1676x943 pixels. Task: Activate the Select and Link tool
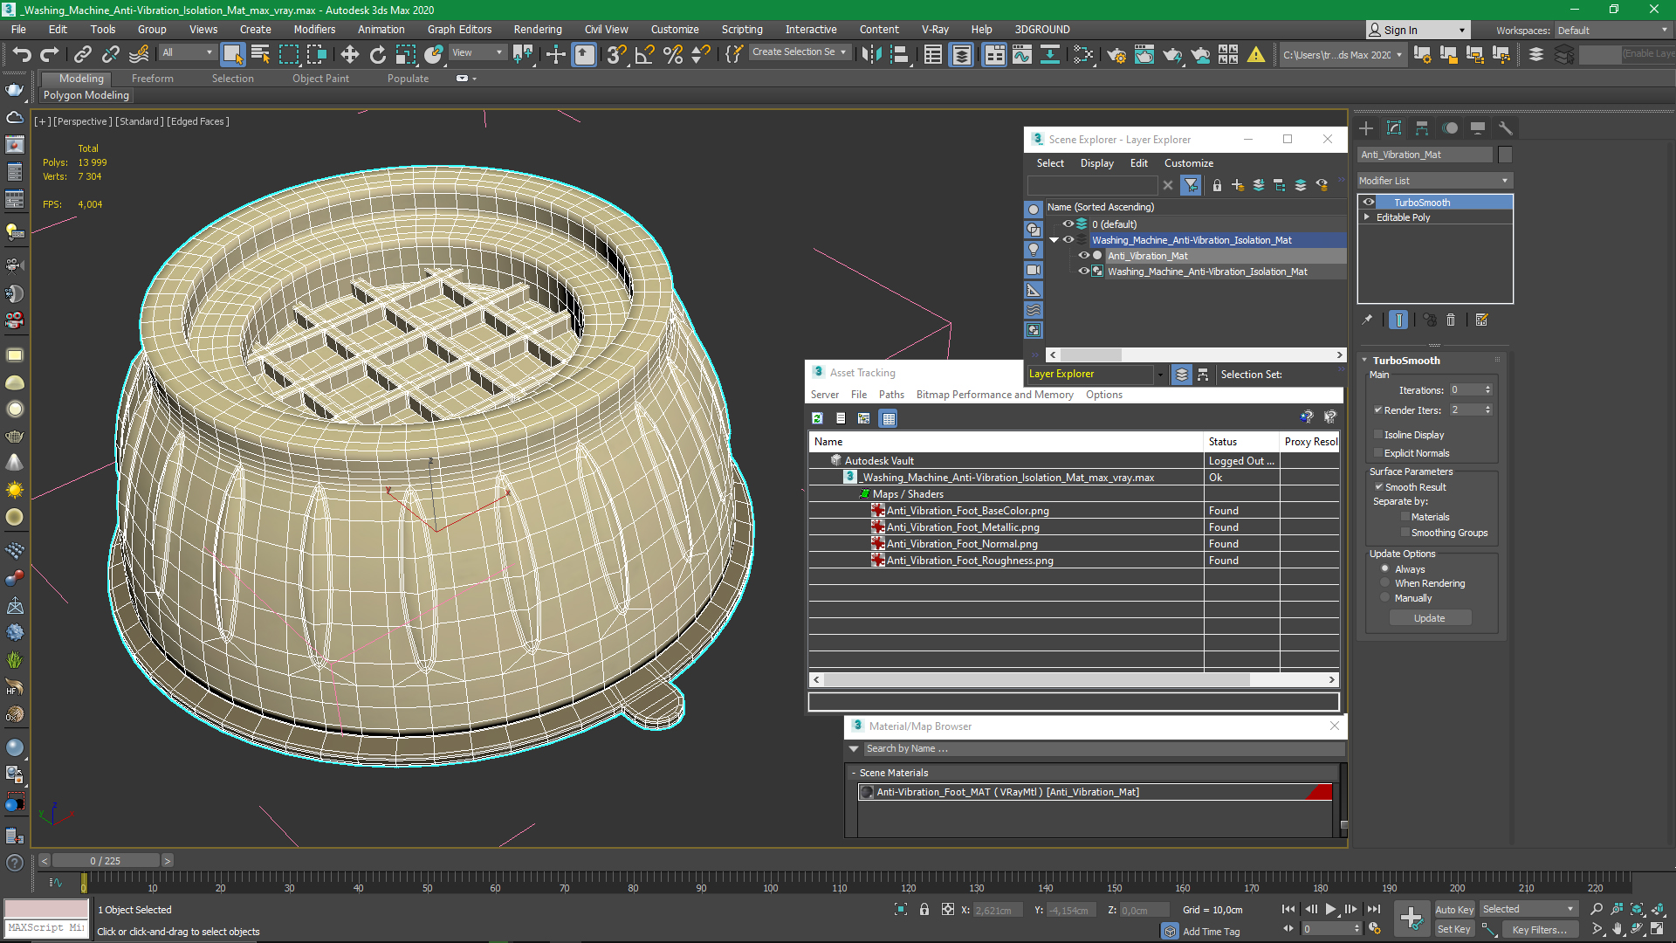(x=83, y=54)
